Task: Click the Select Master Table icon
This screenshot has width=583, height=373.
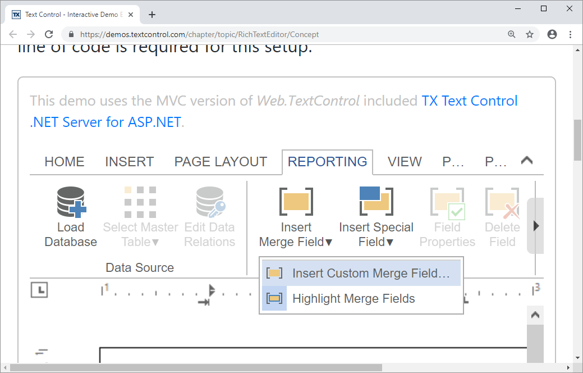Action: (x=140, y=202)
